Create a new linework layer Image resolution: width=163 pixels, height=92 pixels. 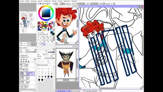click(x=24, y=59)
